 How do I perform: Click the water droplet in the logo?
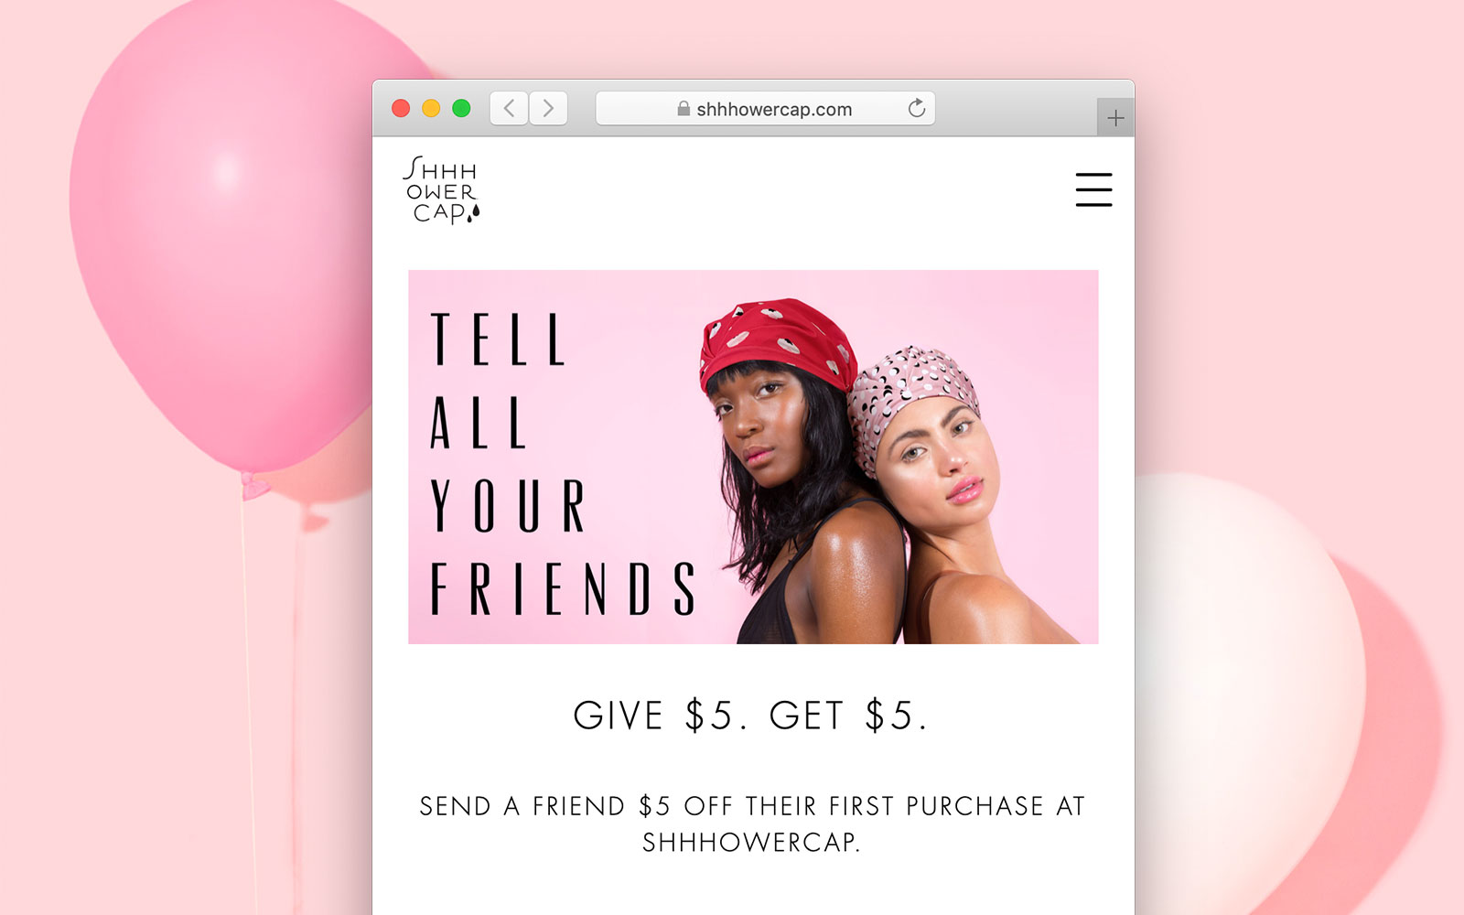pyautogui.click(x=473, y=214)
